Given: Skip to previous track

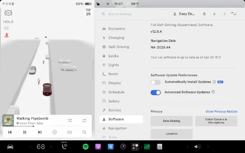Looking at the screenshot, I should click(10, 132).
